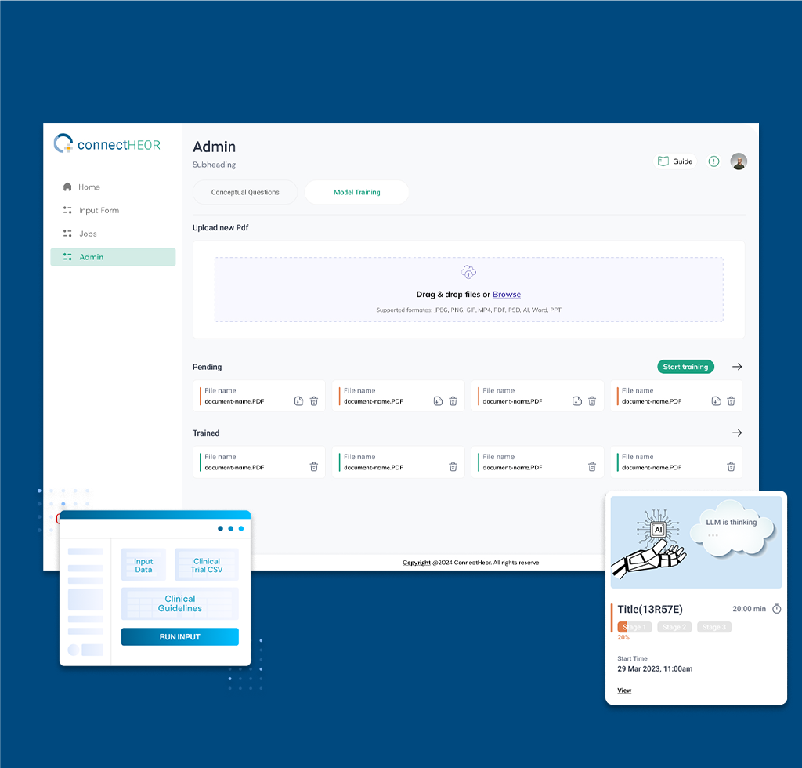This screenshot has height=768, width=802.
Task: Click the Stage 1 progress bar
Action: (634, 627)
